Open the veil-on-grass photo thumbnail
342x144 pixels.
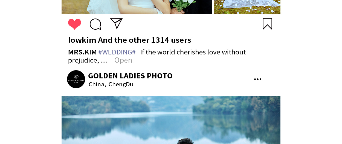(247, 7)
